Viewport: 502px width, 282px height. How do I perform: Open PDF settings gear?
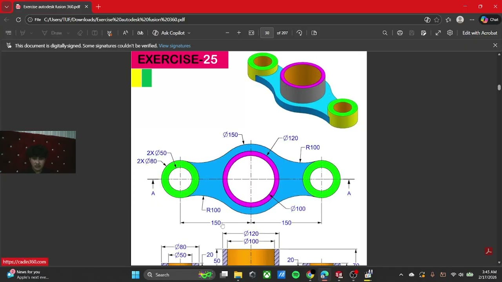point(450,33)
